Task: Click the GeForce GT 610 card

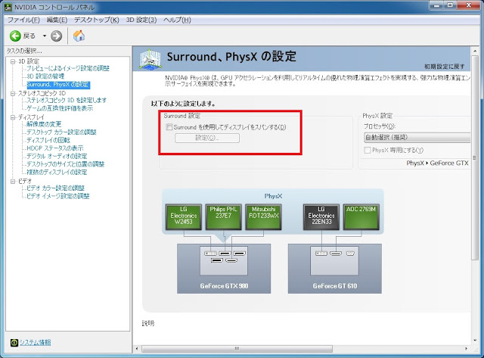Action: (x=335, y=269)
